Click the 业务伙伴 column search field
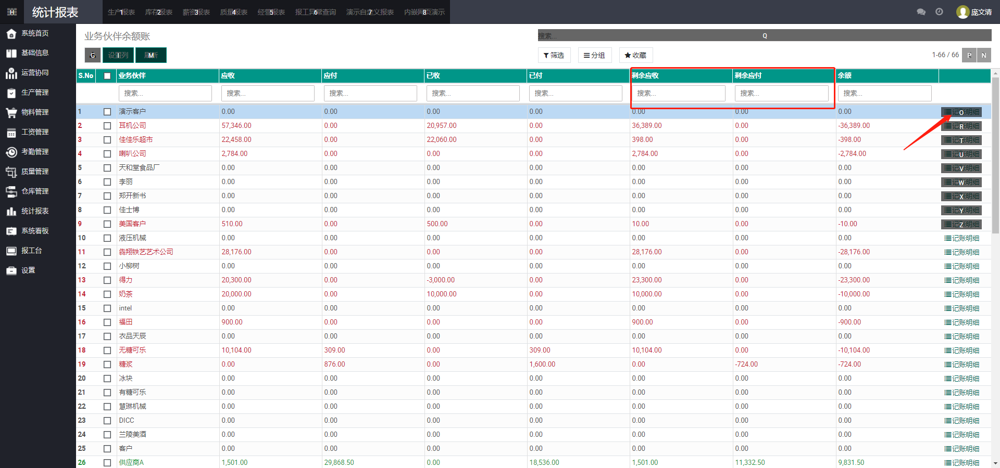1000x468 pixels. pyautogui.click(x=165, y=93)
